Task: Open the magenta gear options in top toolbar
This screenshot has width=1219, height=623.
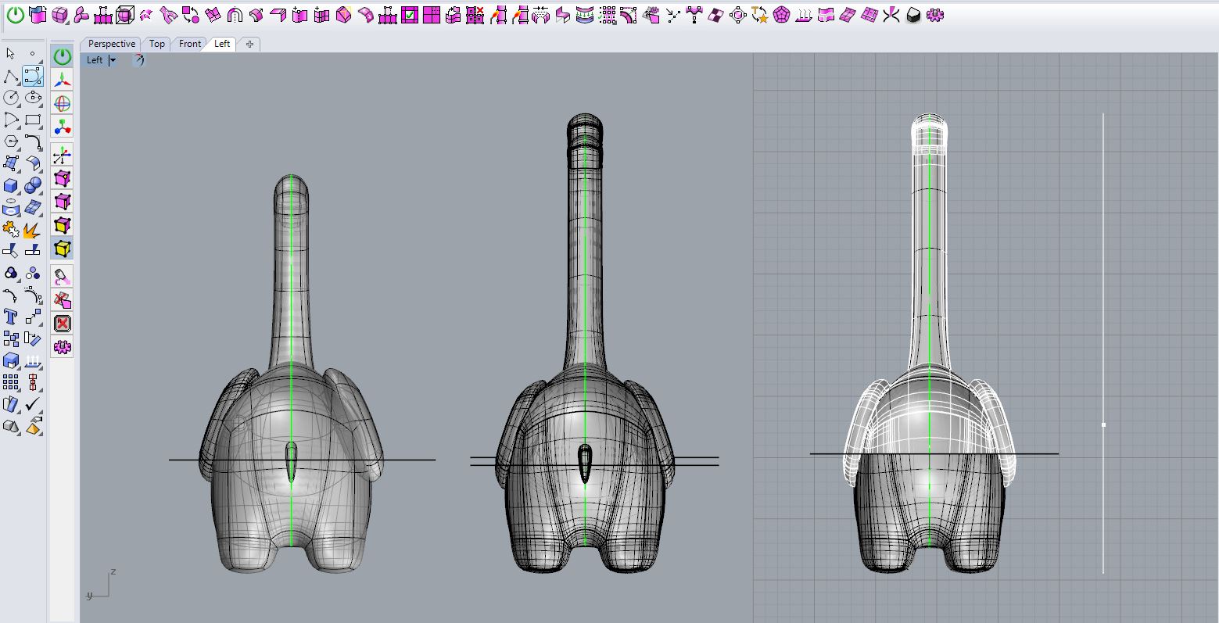Action: (935, 15)
